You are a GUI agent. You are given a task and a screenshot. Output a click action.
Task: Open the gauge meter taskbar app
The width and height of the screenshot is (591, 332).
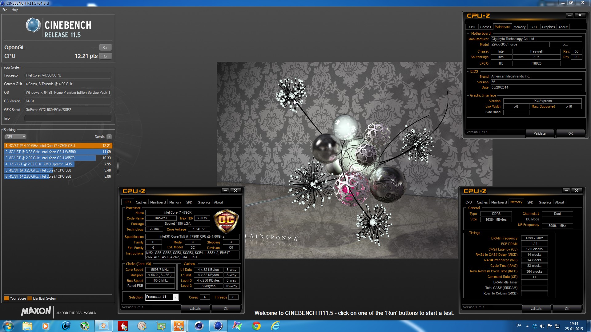(142, 326)
